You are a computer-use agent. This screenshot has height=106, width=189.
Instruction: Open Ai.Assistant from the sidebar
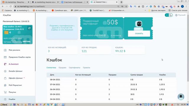(14, 64)
